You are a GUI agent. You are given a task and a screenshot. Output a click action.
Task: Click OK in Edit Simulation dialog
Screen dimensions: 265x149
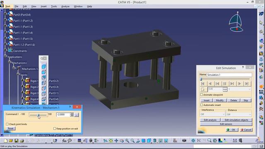tap(232, 130)
